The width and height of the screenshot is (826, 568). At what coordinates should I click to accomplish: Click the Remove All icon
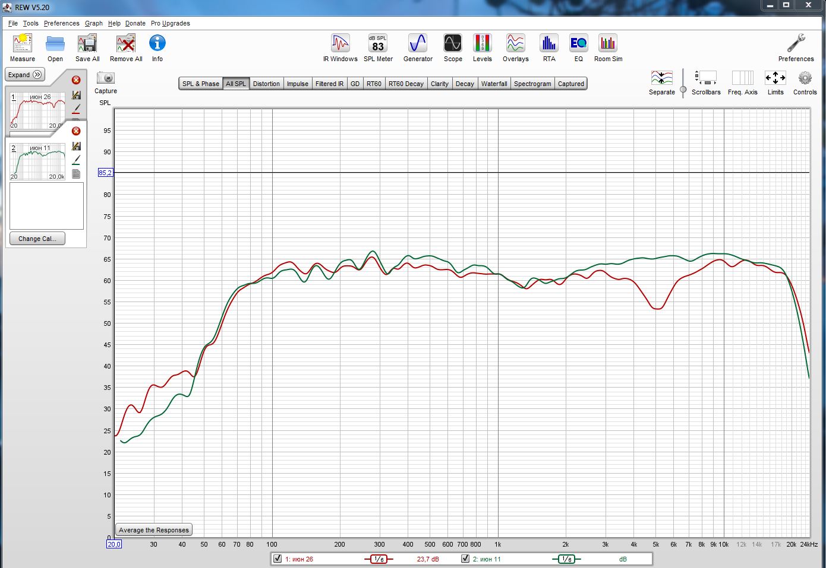tap(126, 43)
